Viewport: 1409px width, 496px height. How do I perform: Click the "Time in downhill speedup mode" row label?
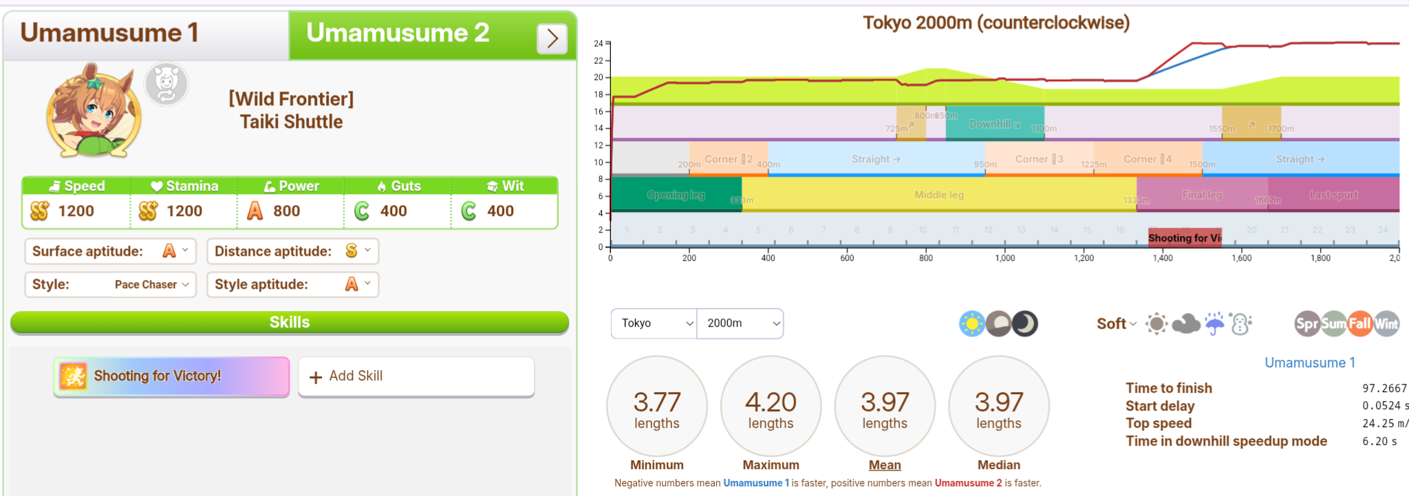coord(1226,441)
